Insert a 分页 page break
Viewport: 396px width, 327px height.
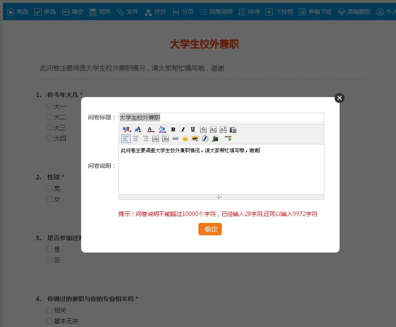coord(183,12)
